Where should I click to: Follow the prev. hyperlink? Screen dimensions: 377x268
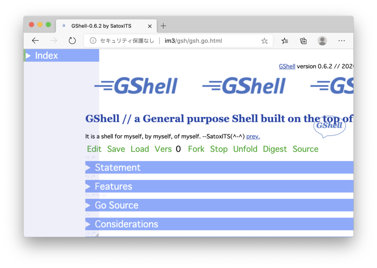[x=253, y=136]
